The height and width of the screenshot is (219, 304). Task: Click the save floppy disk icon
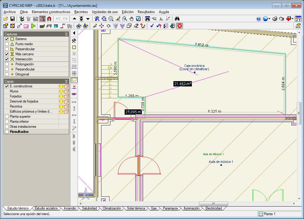point(12,19)
